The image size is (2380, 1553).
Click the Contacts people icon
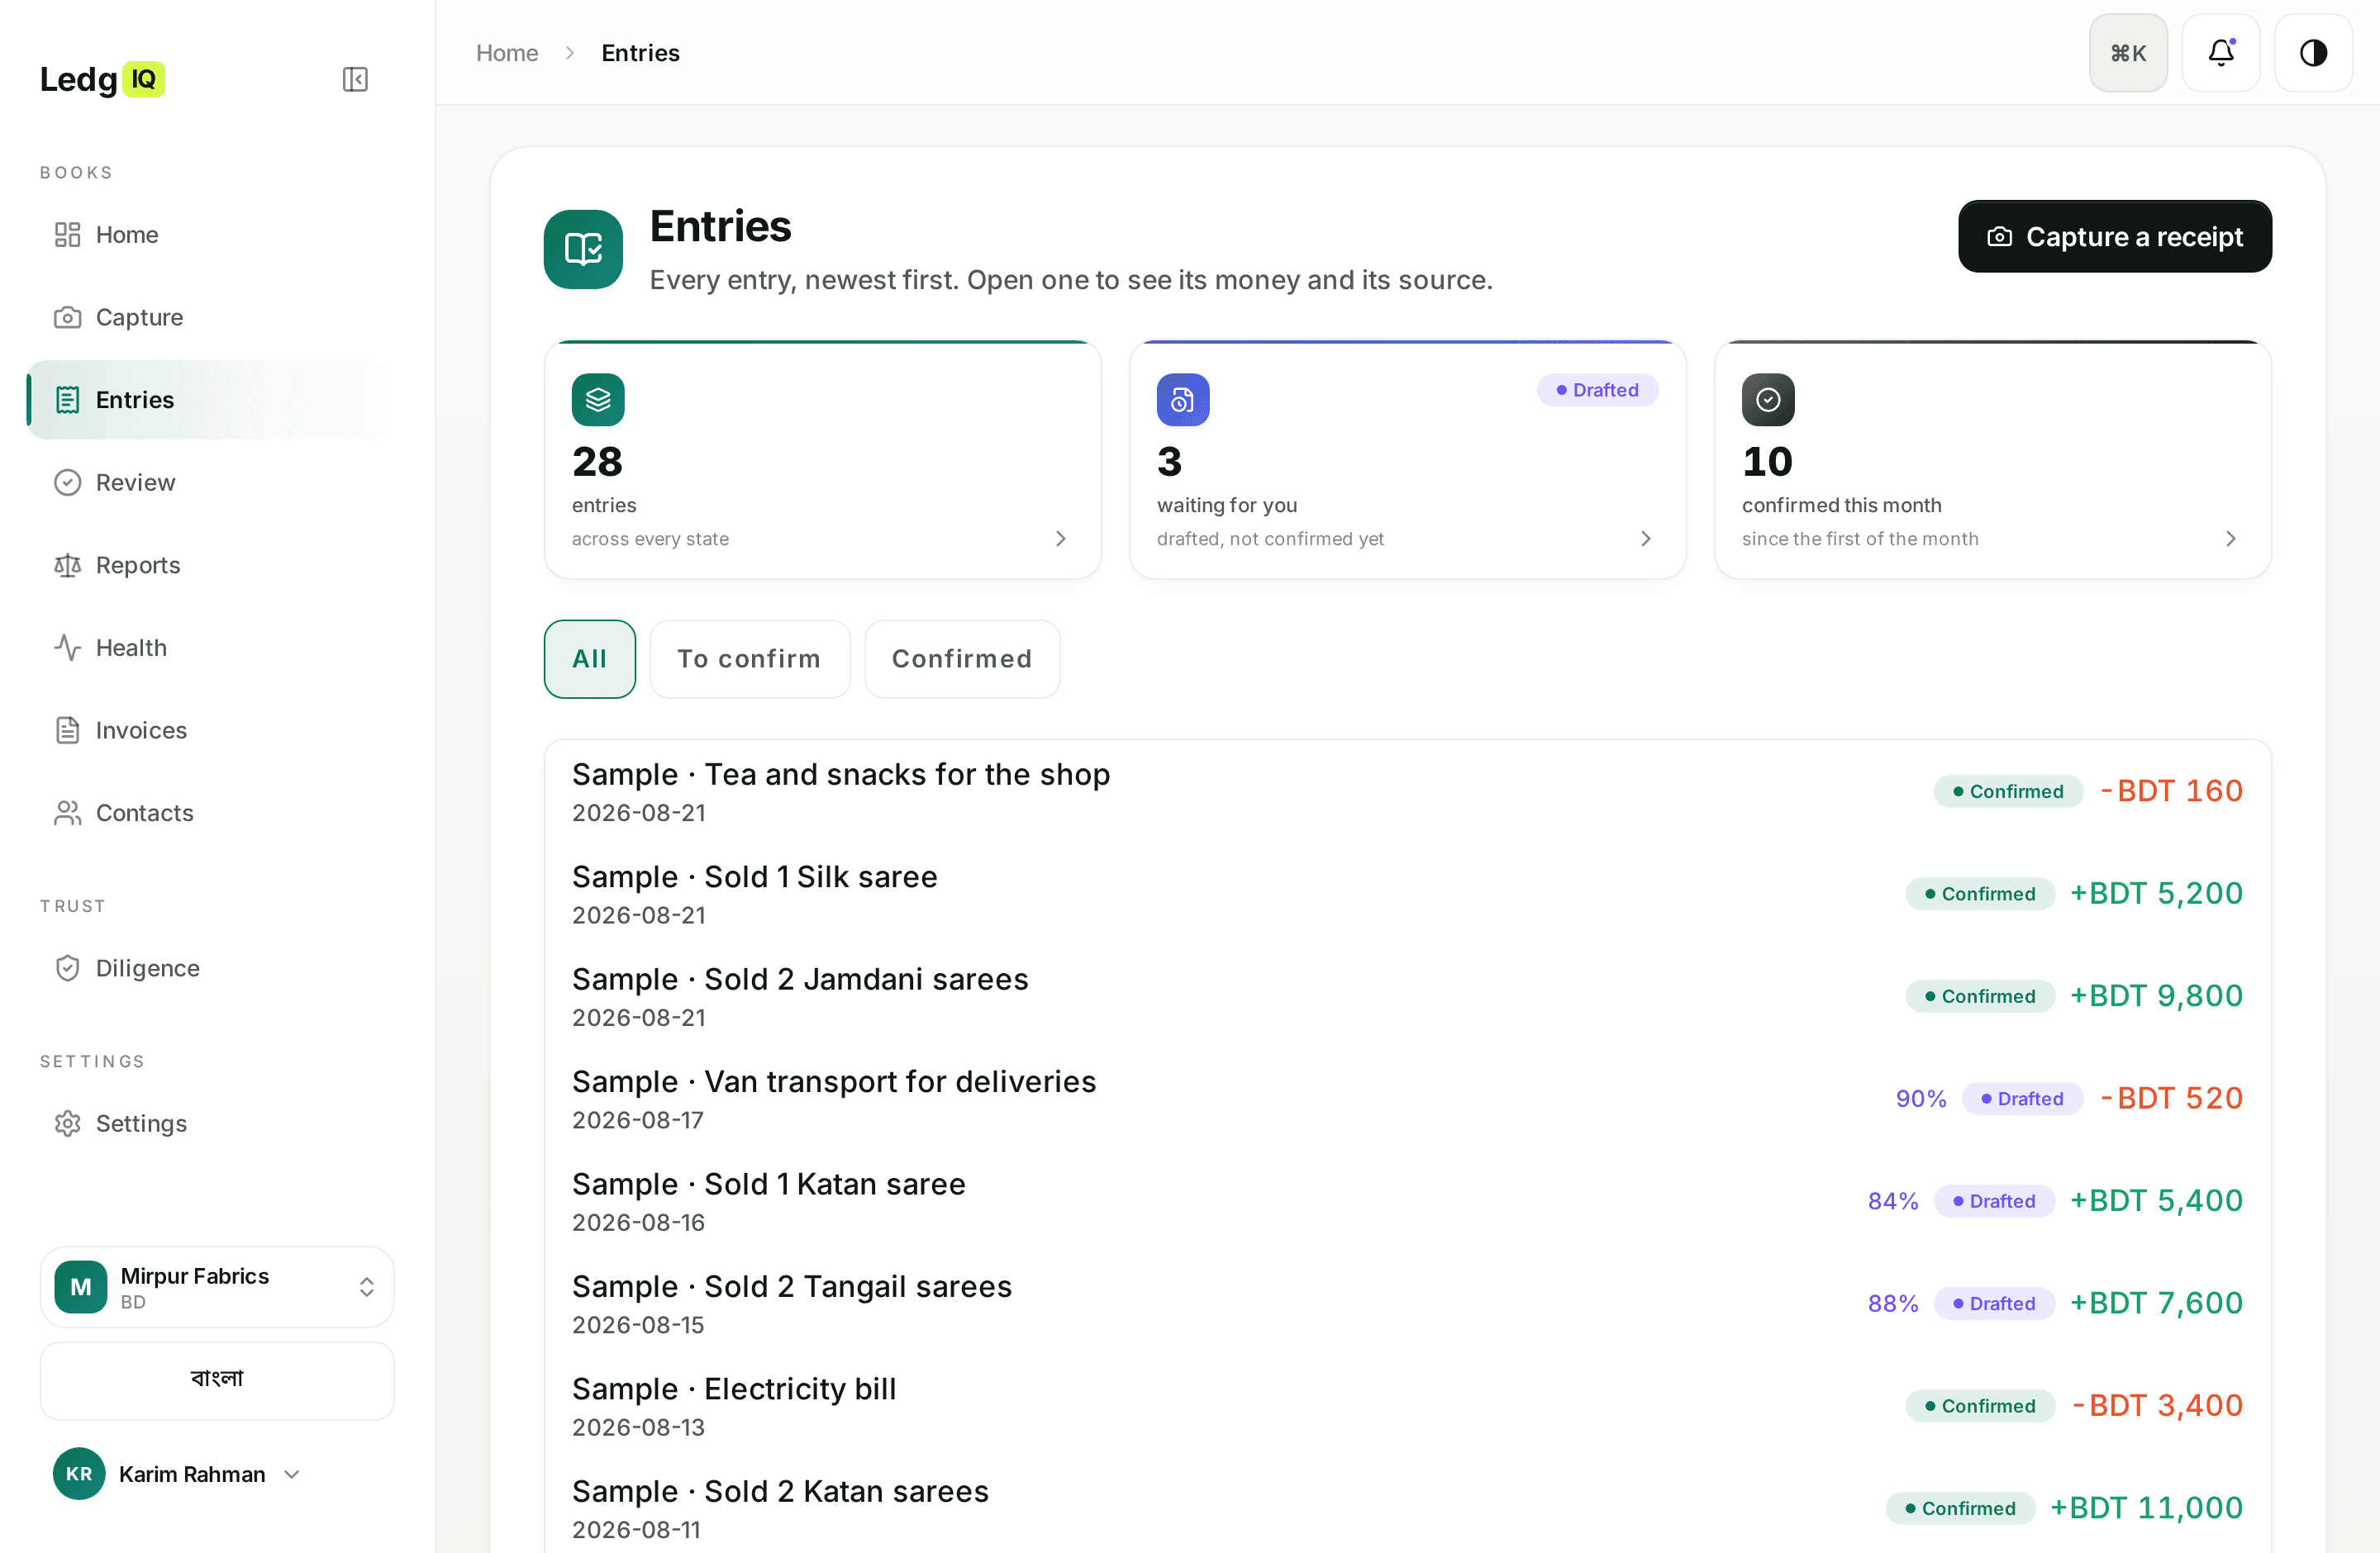pos(67,814)
